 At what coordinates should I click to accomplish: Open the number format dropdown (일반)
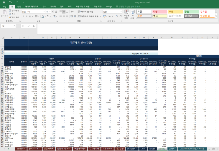pos(121,12)
